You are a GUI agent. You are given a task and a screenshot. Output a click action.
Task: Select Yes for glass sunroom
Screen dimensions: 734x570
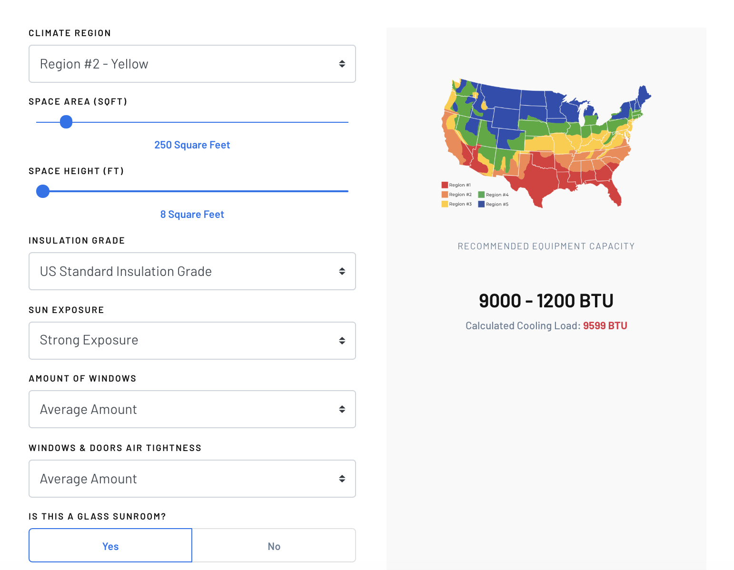tap(110, 546)
